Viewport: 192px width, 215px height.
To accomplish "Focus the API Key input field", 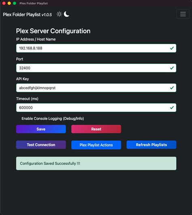I will pos(96,88).
